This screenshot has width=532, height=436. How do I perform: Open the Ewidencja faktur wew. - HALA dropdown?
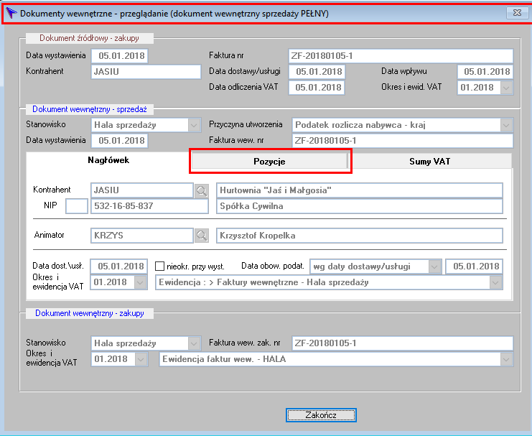pos(506,359)
